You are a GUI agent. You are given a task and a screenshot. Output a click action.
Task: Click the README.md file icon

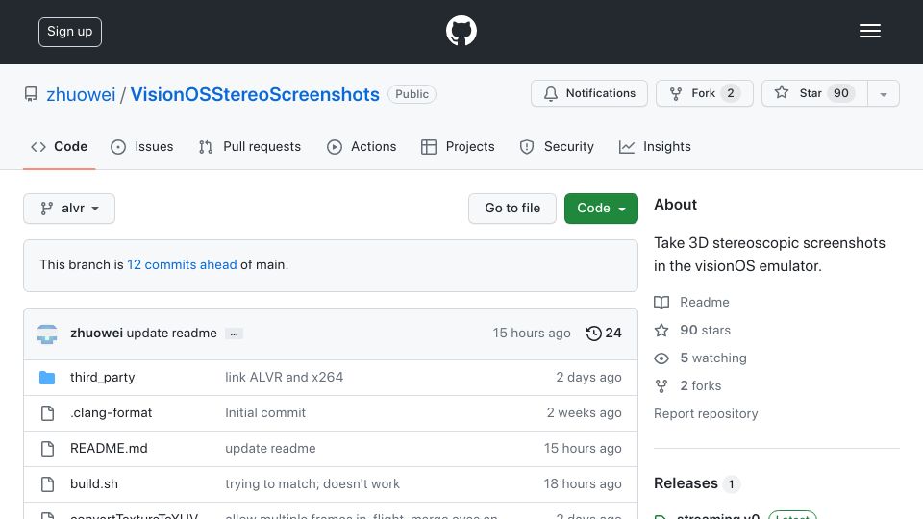tap(48, 449)
